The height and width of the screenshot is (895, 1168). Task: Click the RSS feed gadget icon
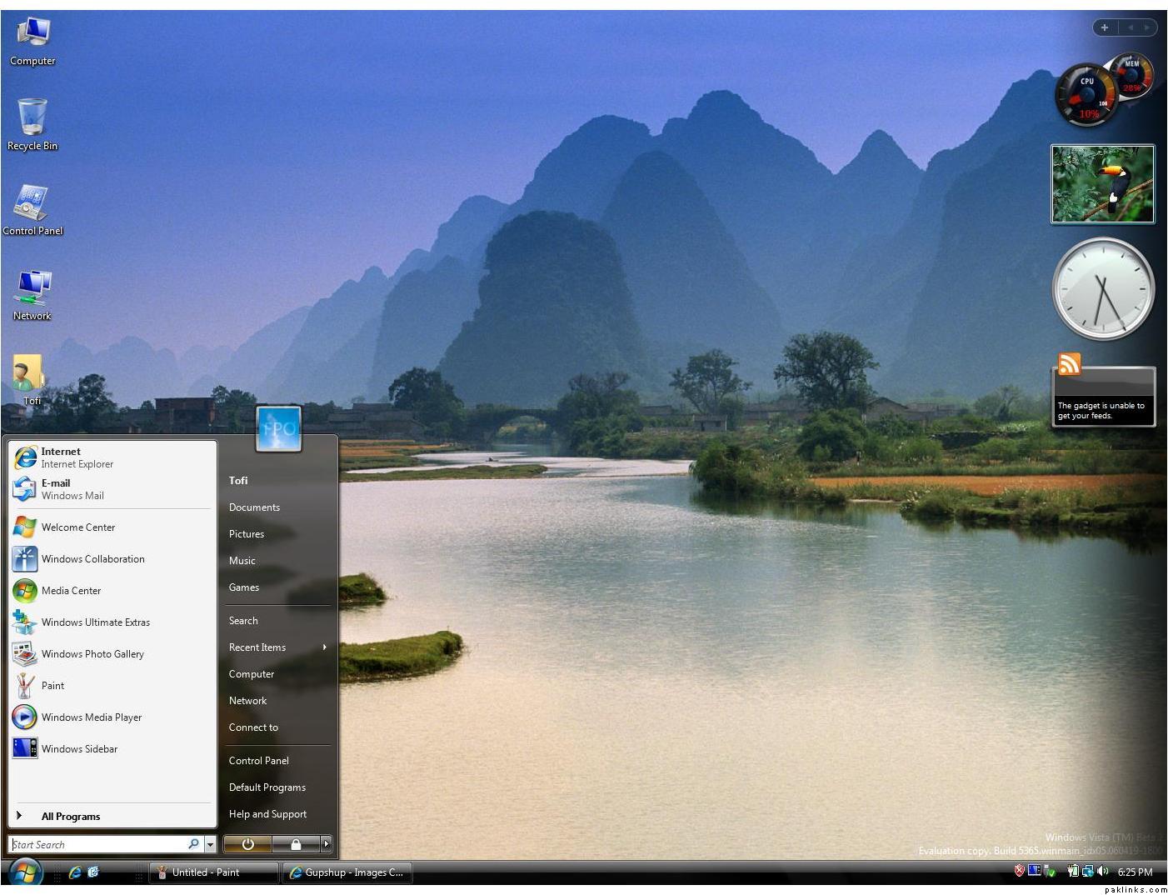click(x=1069, y=364)
